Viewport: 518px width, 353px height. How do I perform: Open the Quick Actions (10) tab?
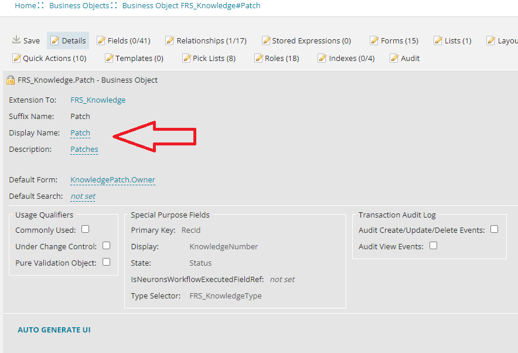(x=49, y=58)
